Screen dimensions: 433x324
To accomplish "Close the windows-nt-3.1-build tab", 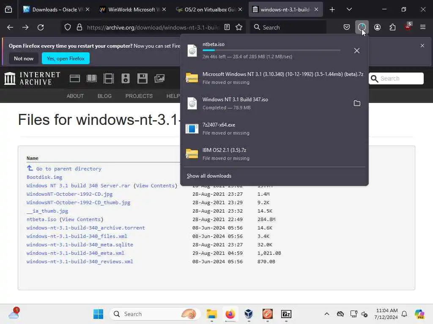I will (316, 10).
